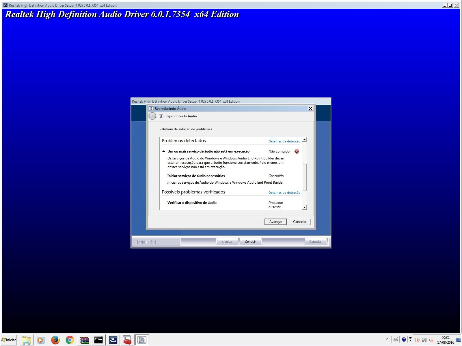Select 'Iniciar serviços de áudio necessários' text
This screenshot has width=462, height=346.
tap(196, 176)
